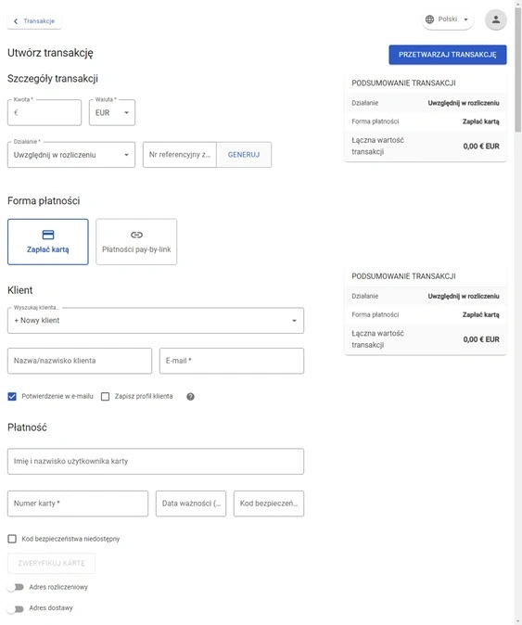
Task: Open the Waluta EUR dropdown
Action: 112,113
